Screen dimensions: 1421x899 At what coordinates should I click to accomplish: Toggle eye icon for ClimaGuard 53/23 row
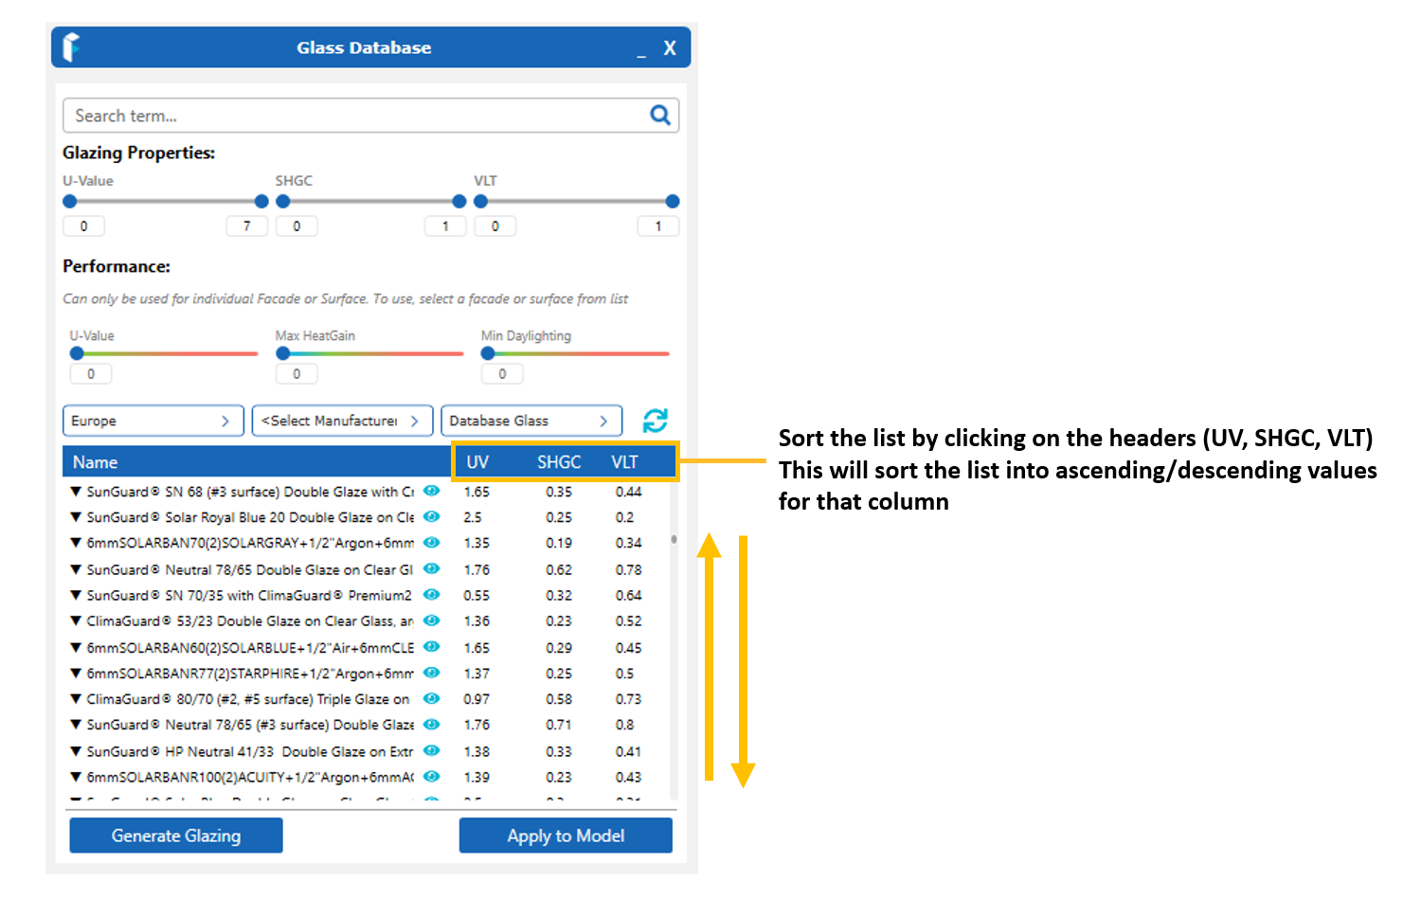tap(432, 620)
